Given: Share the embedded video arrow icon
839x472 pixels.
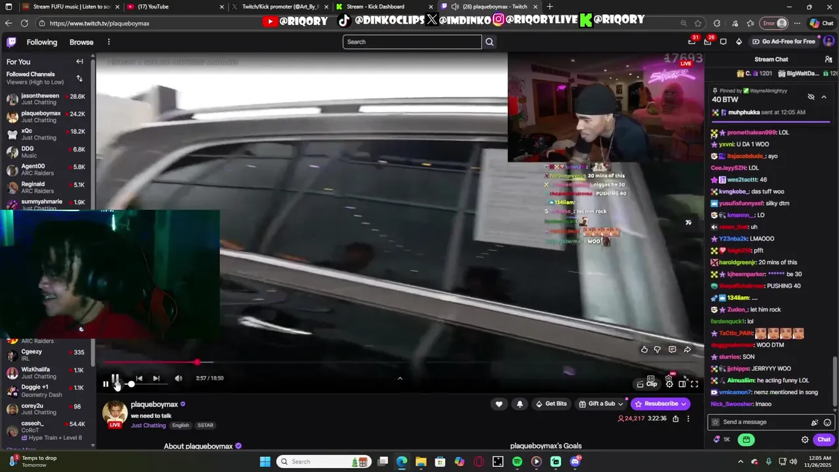Looking at the screenshot, I should pyautogui.click(x=687, y=349).
